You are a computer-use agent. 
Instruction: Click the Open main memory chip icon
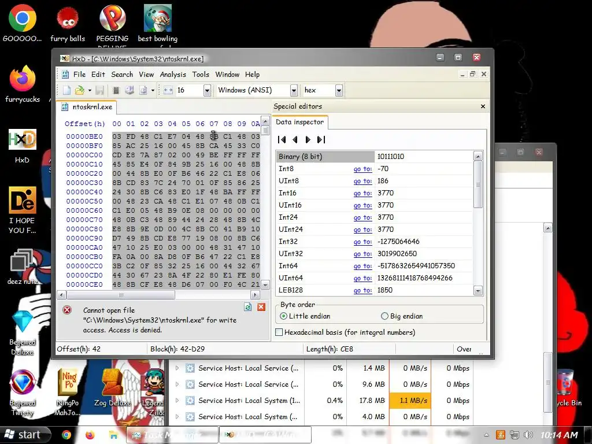click(116, 90)
